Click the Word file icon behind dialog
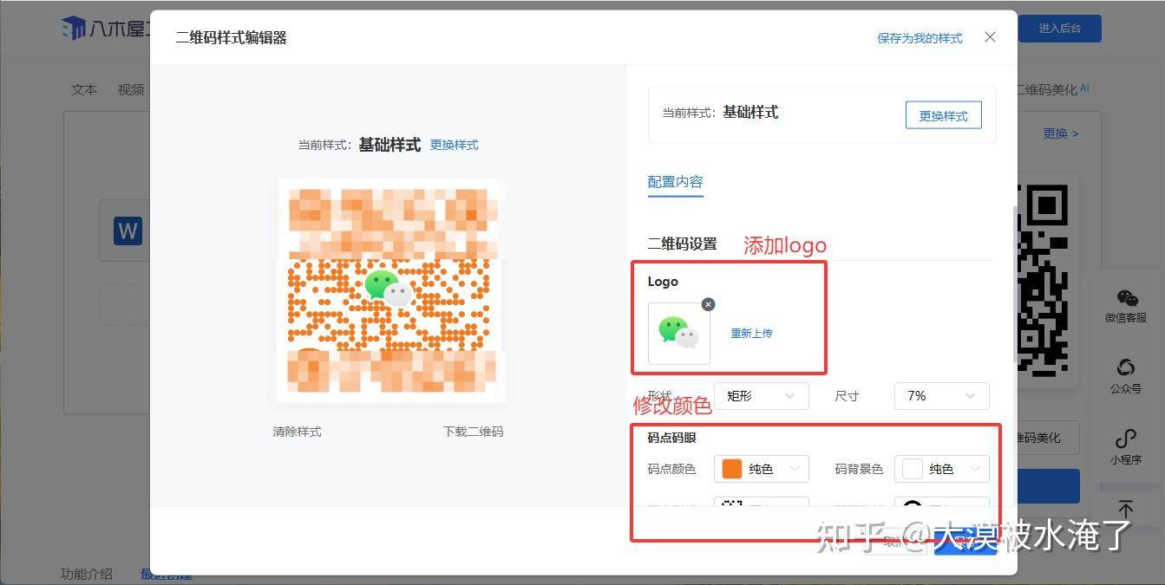This screenshot has width=1165, height=585. (x=128, y=231)
